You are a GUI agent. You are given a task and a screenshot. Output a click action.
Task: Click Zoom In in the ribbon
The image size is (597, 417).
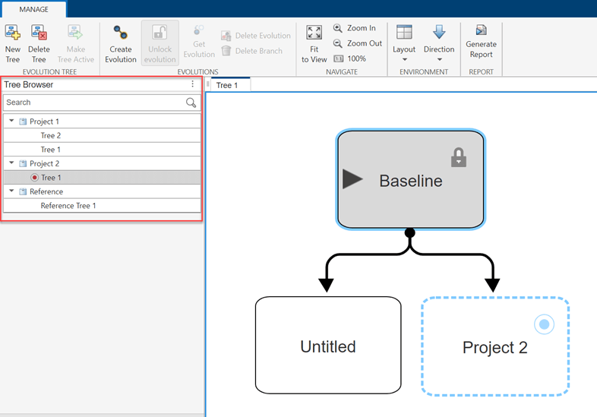(x=355, y=28)
